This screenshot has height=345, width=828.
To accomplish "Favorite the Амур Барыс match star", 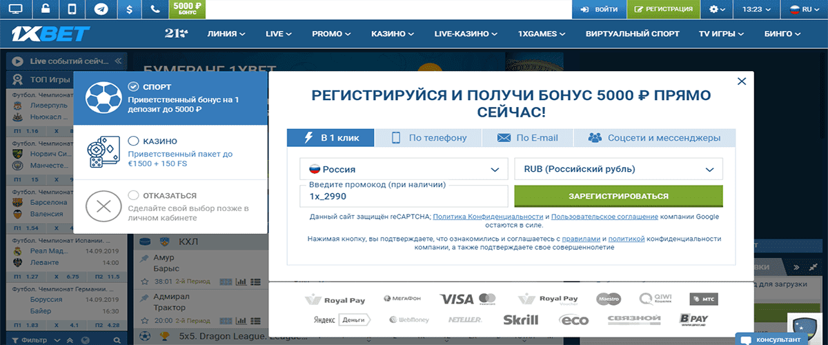I will tap(144, 282).
